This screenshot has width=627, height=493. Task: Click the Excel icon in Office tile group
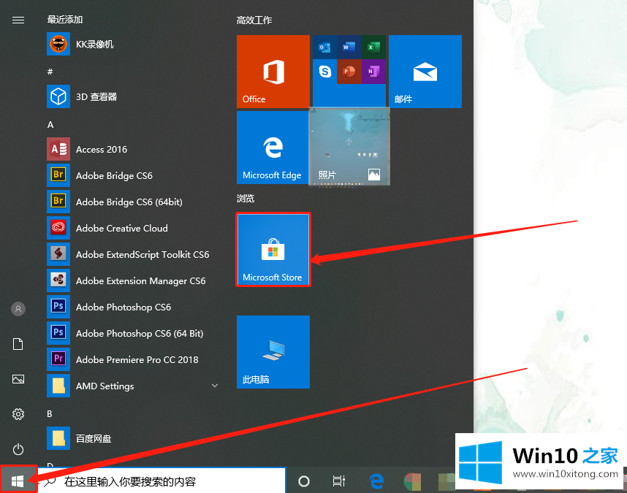[373, 47]
